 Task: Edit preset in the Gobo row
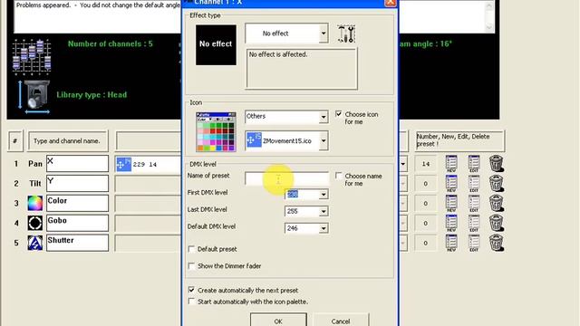pos(474,224)
